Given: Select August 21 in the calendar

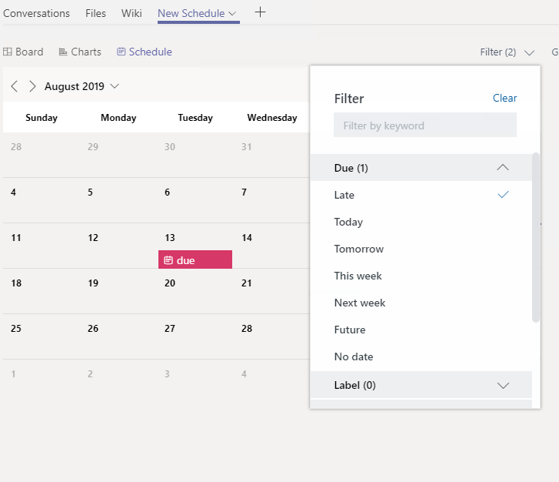Looking at the screenshot, I should [246, 283].
